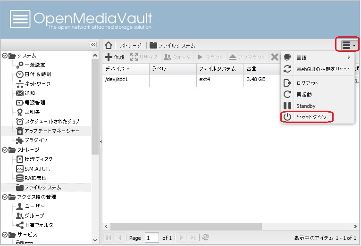
Task: Click the grid scroll-left arrow
Action: coord(106,227)
